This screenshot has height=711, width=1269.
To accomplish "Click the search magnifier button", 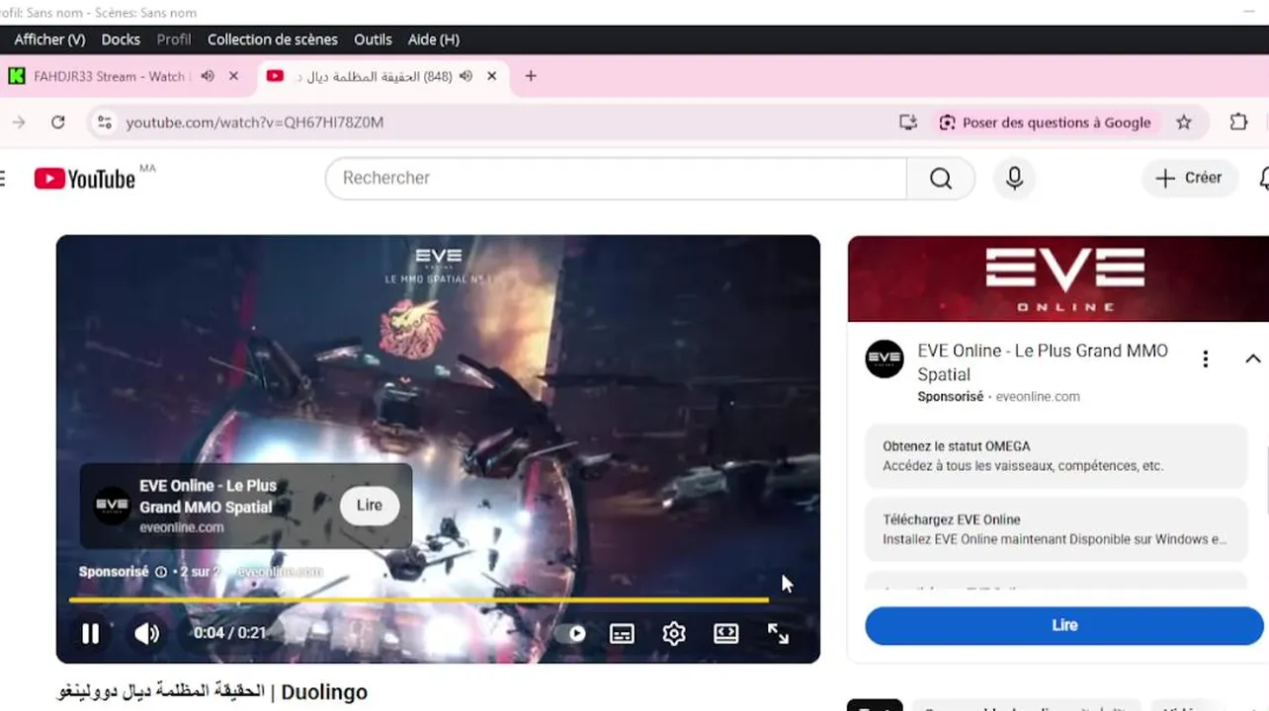I will 941,178.
